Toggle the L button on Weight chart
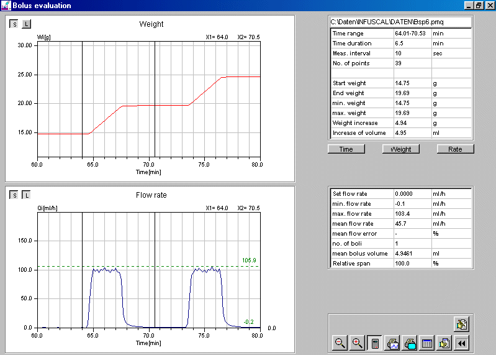The width and height of the screenshot is (496, 355). pos(27,24)
